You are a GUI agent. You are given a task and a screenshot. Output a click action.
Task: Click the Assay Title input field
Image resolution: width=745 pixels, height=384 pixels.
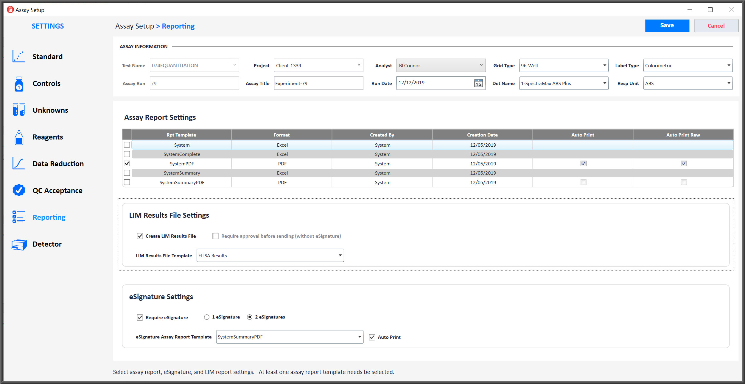318,83
